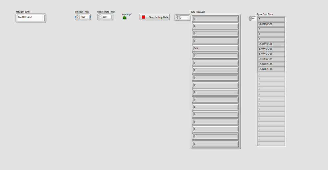Select the data received element showing 145
Image resolution: width=328 pixels, height=170 pixels.
click(215, 48)
